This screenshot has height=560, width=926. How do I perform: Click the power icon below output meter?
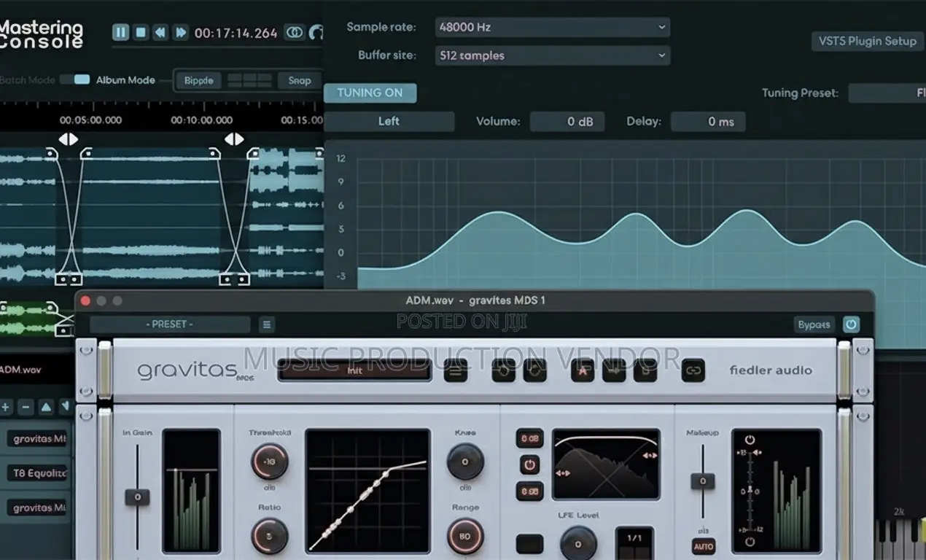click(x=750, y=542)
